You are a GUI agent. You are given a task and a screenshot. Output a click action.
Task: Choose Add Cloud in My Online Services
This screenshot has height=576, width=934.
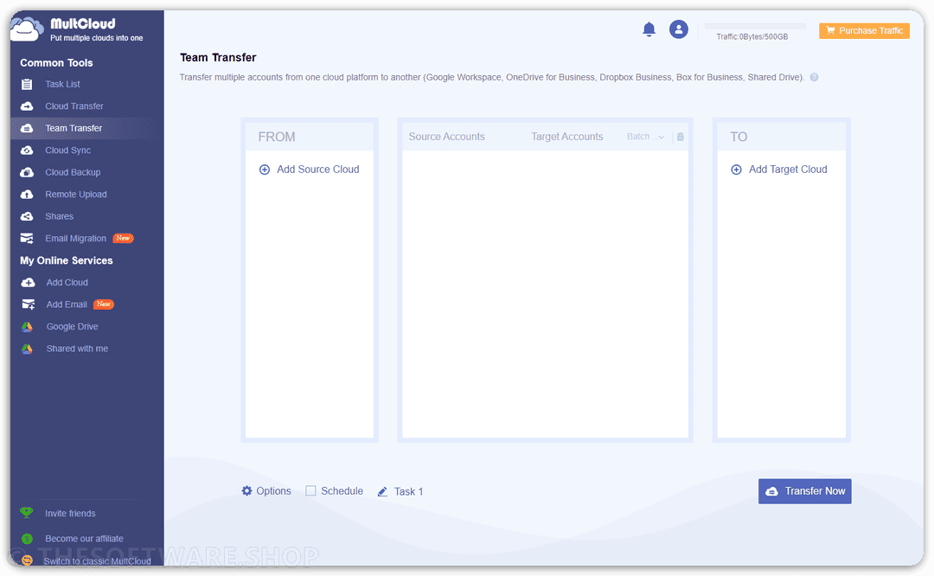[67, 282]
